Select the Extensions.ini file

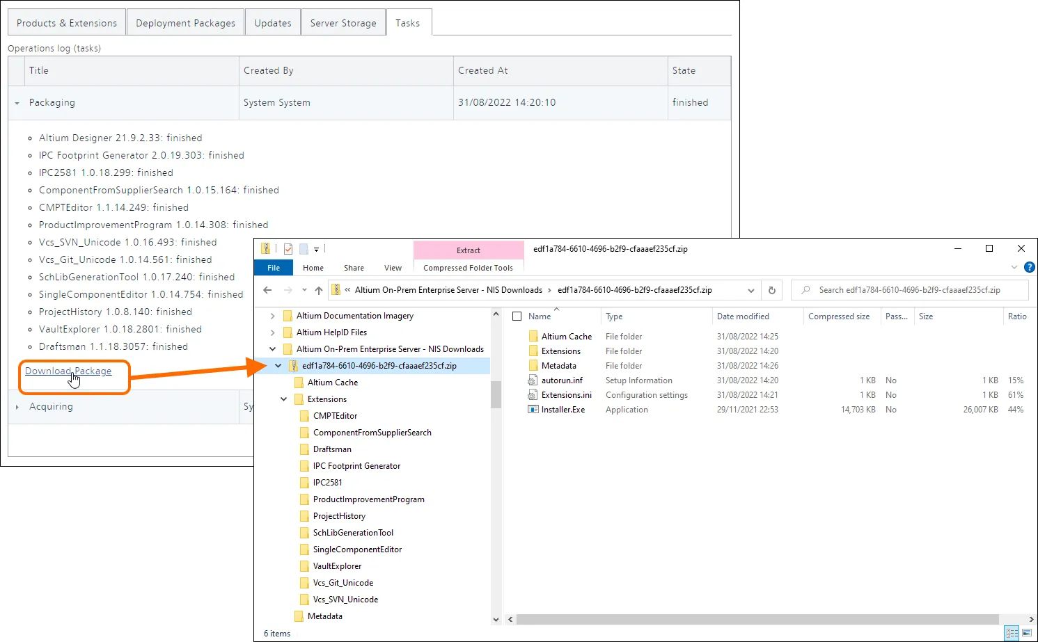point(567,395)
